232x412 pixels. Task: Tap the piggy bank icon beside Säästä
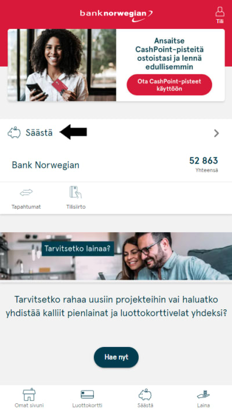pos(14,133)
